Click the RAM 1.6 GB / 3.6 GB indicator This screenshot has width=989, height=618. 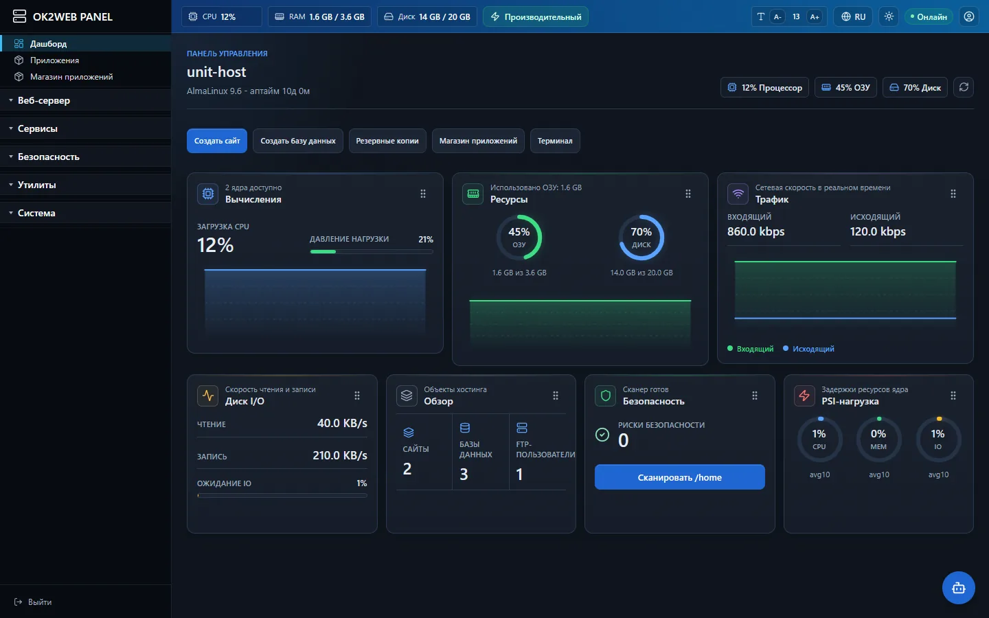[x=319, y=16]
